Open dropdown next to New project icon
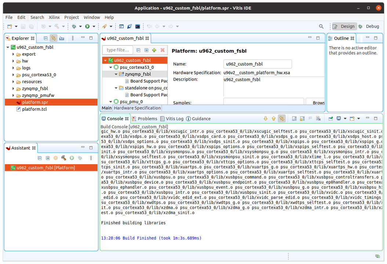Image resolution: width=387 pixels, height=264 pixels. pyautogui.click(x=16, y=26)
